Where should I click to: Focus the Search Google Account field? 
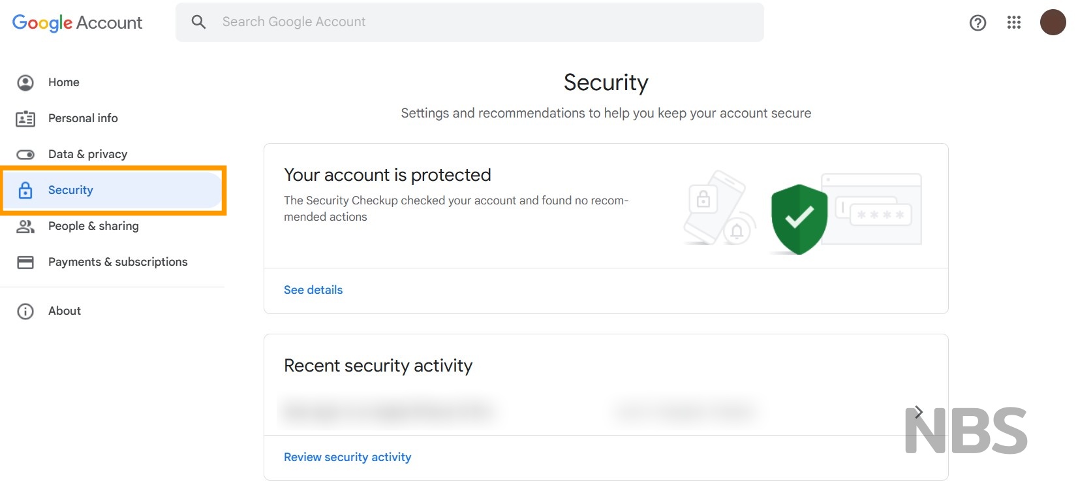[470, 22]
